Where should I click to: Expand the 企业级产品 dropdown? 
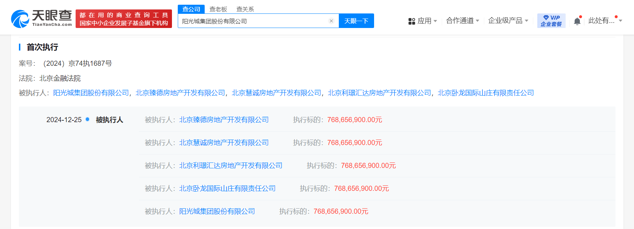pos(508,21)
